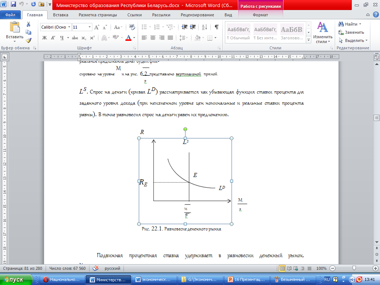380x285 pixels.
Task: Align text right
Action: click(162, 38)
